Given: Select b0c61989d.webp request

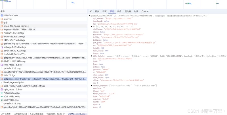Looking at the screenshot, I should point(44,97).
